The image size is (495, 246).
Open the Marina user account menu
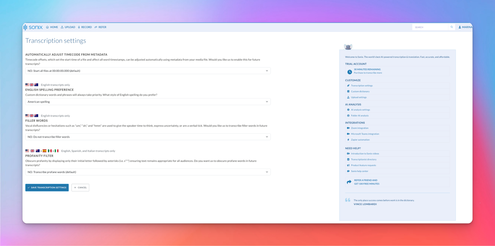[465, 27]
